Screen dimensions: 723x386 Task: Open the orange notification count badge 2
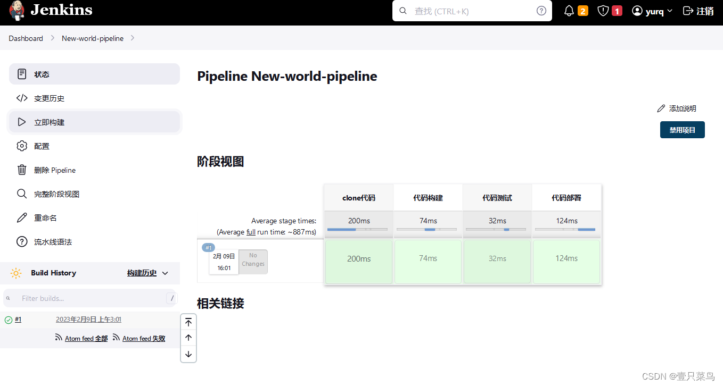[583, 11]
